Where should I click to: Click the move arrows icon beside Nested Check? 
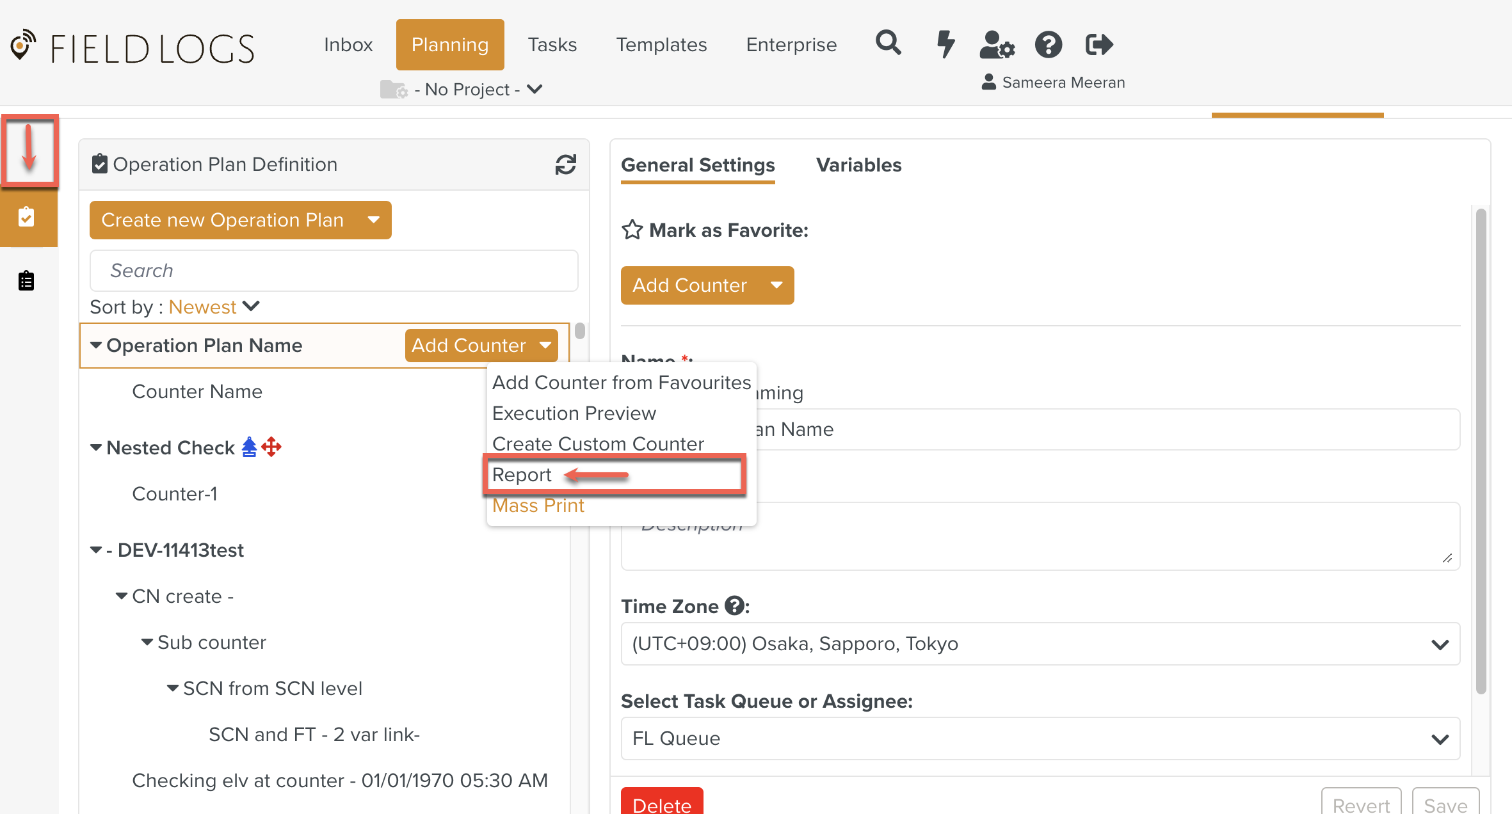coord(271,447)
